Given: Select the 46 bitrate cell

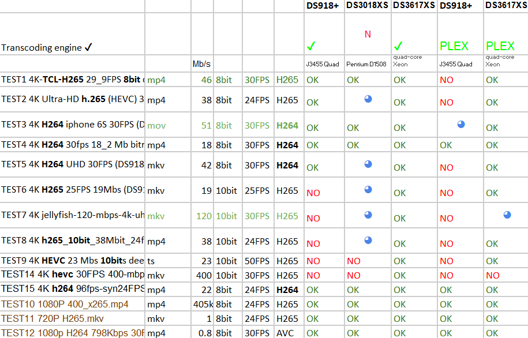Looking at the screenshot, I should click(x=202, y=80).
